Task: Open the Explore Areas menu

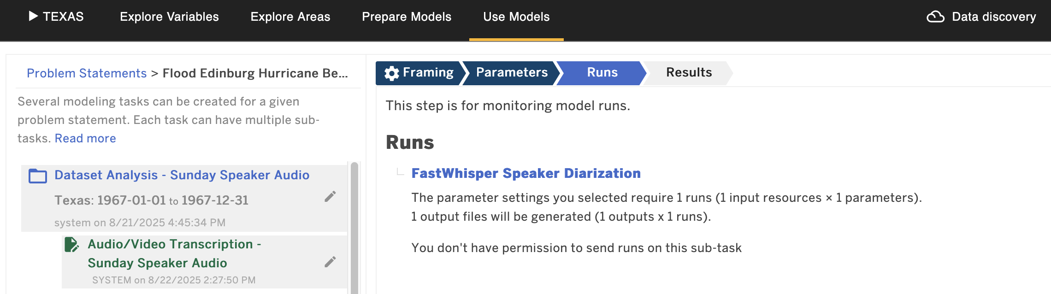Action: coord(290,17)
